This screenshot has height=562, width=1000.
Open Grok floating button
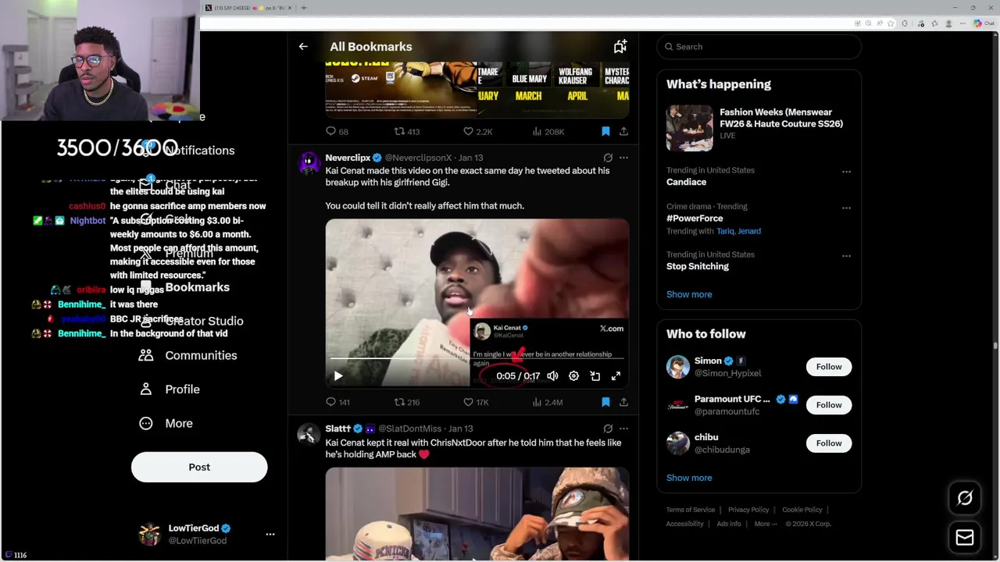tap(965, 498)
